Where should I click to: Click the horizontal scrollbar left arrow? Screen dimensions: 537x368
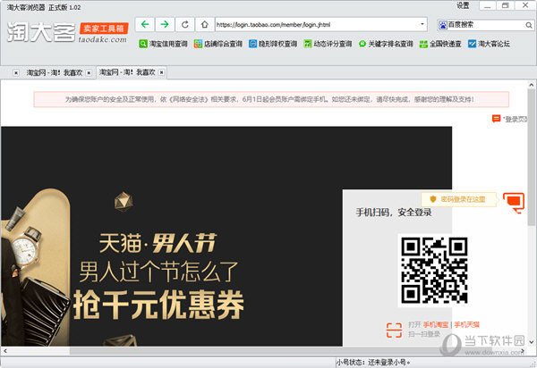pos(4,351)
